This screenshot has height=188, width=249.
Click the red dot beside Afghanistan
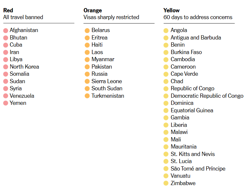(x=6, y=30)
